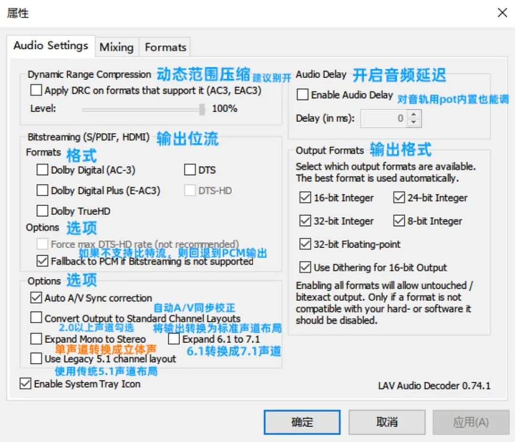Select the Audio Settings tab
The image size is (515, 442).
(x=51, y=45)
